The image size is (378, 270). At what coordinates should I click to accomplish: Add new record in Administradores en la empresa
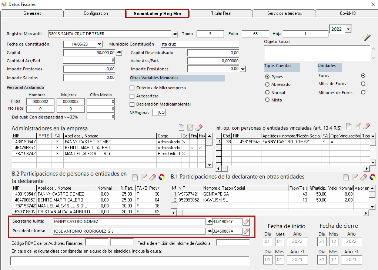pos(181,127)
